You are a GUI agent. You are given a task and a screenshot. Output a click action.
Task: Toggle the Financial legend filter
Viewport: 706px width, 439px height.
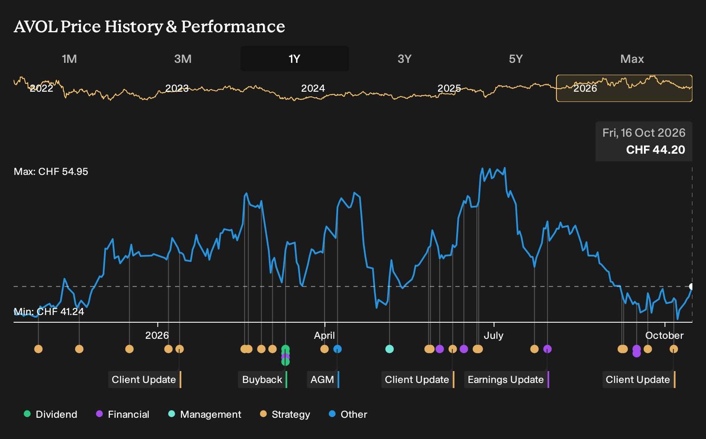point(123,414)
